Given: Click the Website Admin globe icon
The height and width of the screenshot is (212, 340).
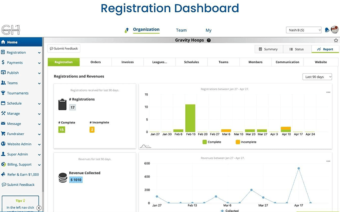Looking at the screenshot, I should click(x=3, y=144).
